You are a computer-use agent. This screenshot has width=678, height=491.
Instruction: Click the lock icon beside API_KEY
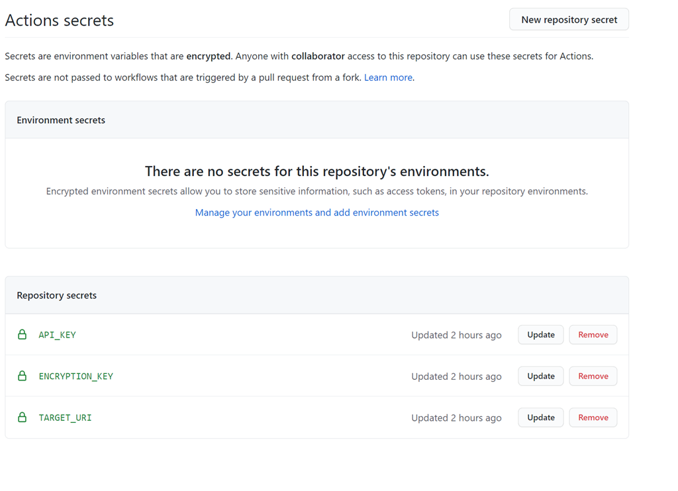[x=22, y=334]
